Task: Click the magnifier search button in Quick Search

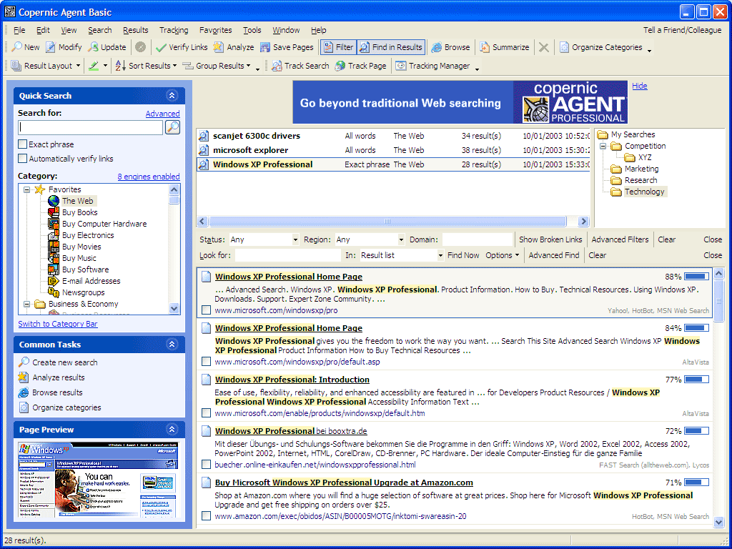Action: (x=173, y=127)
